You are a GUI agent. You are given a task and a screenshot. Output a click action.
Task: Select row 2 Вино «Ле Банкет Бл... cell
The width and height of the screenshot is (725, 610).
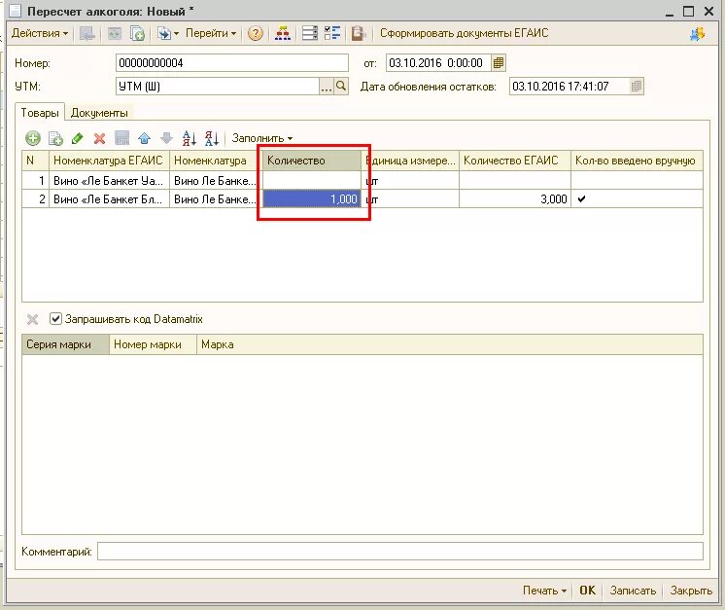[109, 199]
